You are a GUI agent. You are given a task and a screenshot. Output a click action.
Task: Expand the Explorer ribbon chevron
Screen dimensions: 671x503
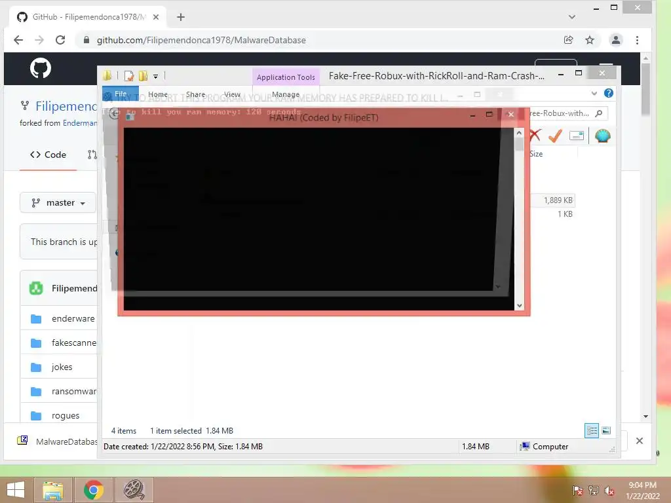coord(594,93)
